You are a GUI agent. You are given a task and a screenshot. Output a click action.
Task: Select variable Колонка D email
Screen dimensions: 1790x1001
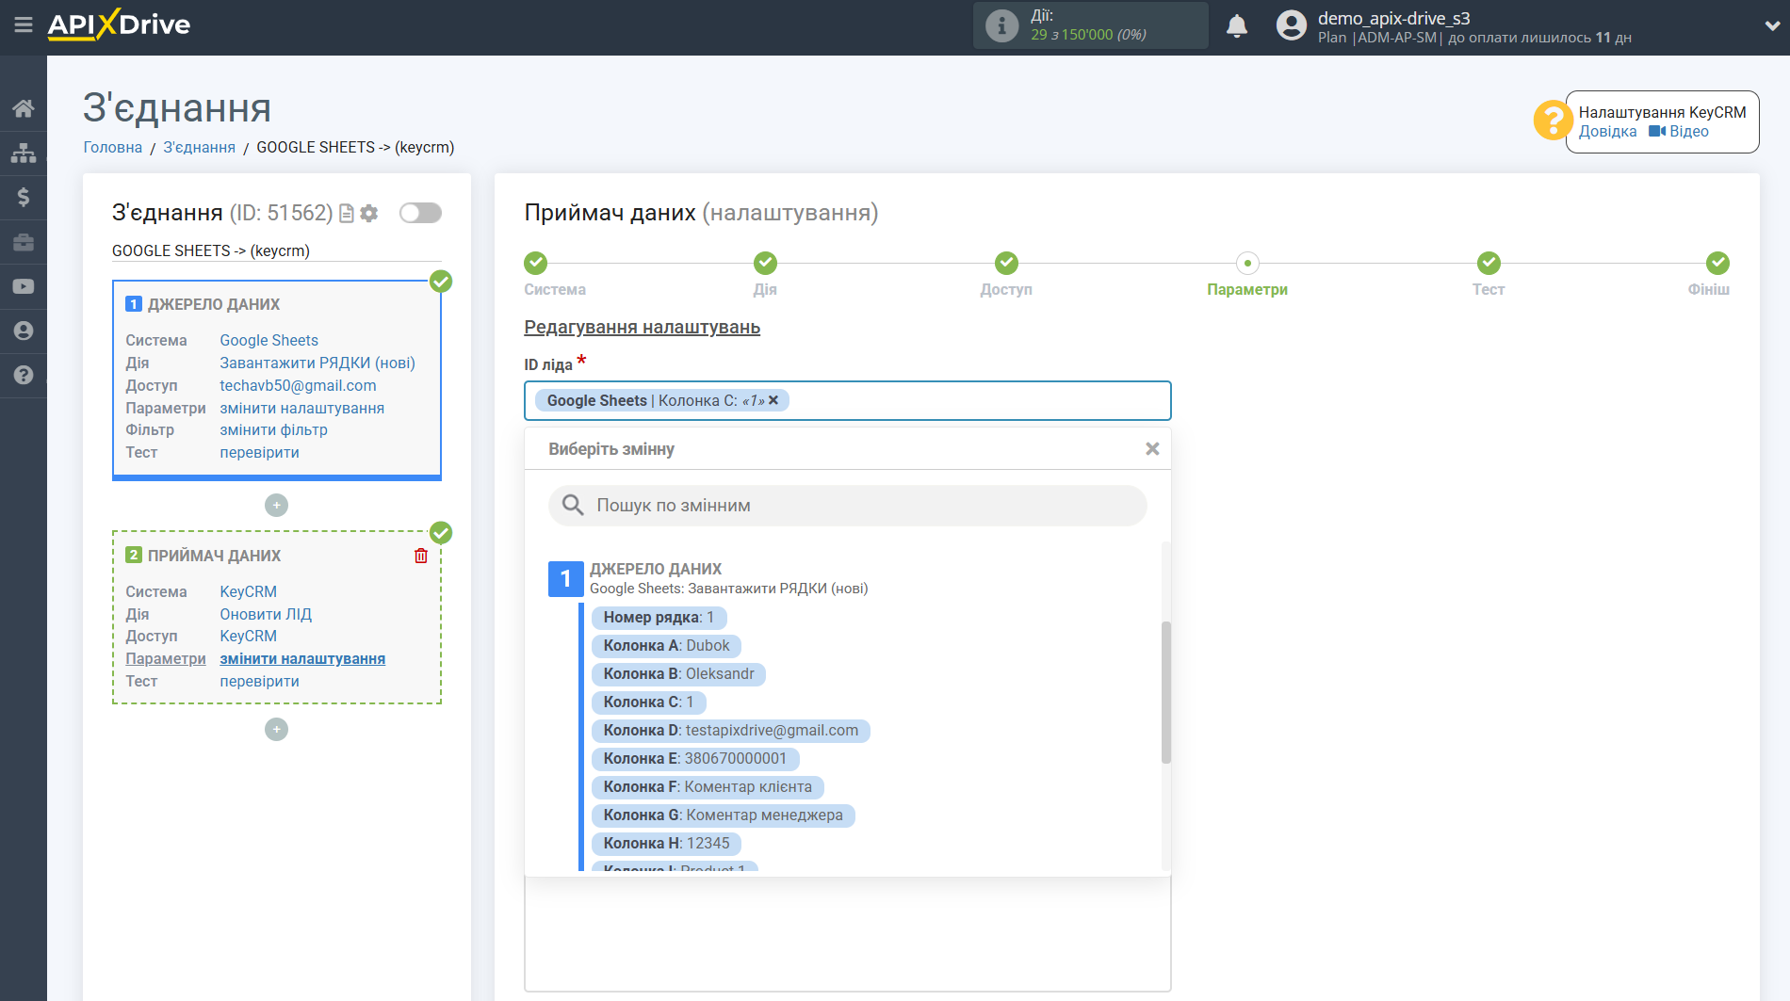tap(730, 731)
